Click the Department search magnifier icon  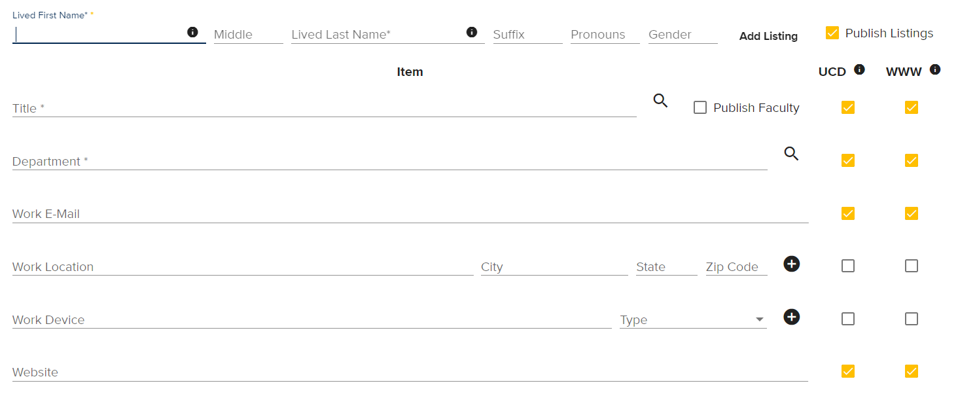pyautogui.click(x=792, y=154)
